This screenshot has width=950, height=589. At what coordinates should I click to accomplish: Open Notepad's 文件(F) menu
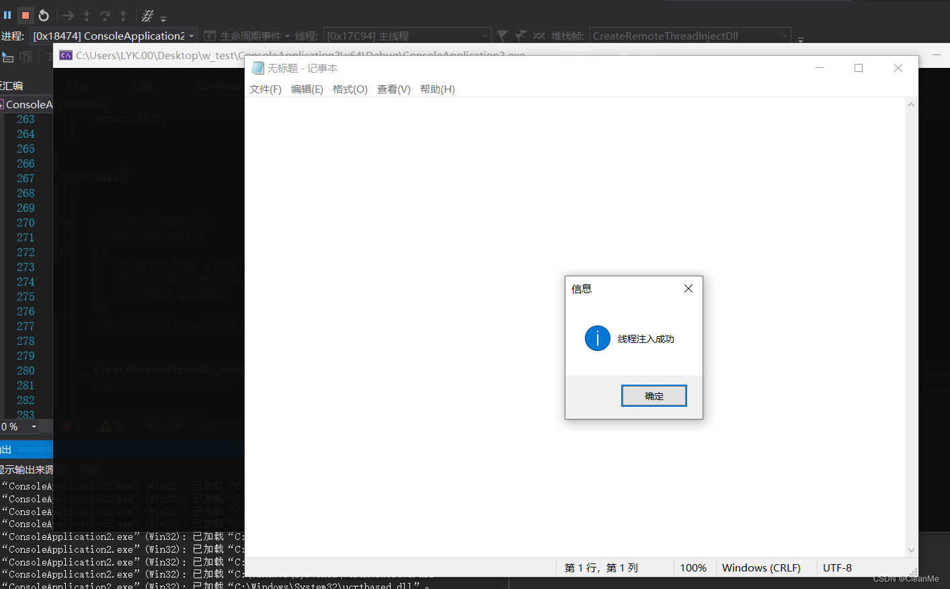(266, 89)
